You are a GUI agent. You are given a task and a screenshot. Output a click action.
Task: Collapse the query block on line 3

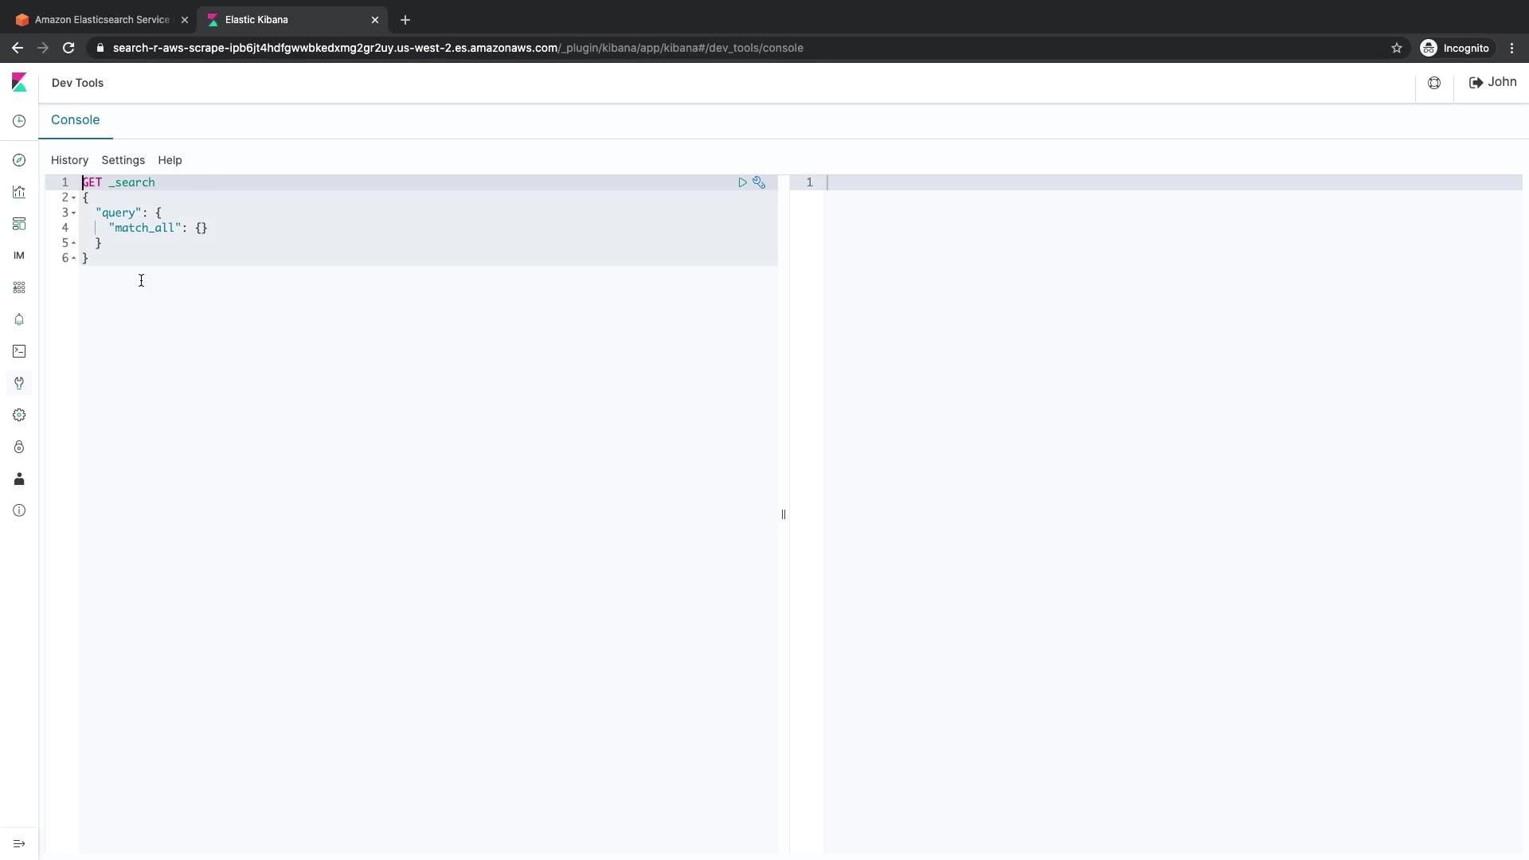click(74, 213)
